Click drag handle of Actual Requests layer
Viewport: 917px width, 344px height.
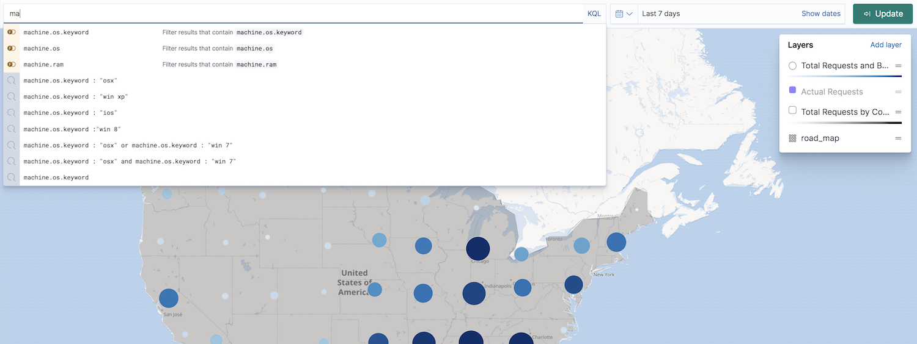click(x=898, y=92)
